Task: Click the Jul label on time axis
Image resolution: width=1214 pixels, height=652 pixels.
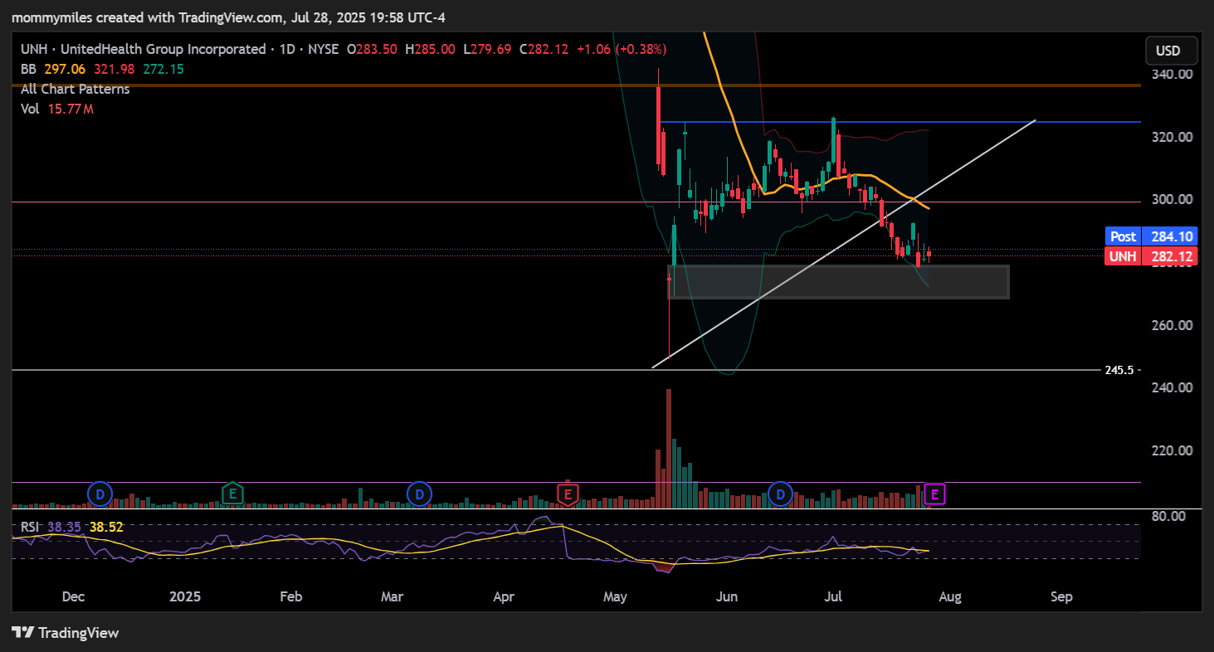Action: 834,596
